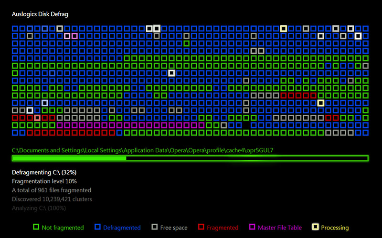The width and height of the screenshot is (382, 238).
Task: Click the pale yellow Processing legend square
Action: pos(316,227)
